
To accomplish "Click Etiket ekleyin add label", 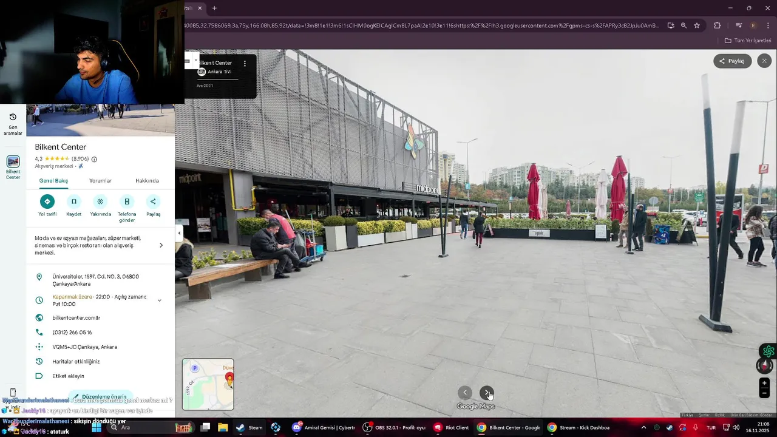I will click(x=68, y=376).
